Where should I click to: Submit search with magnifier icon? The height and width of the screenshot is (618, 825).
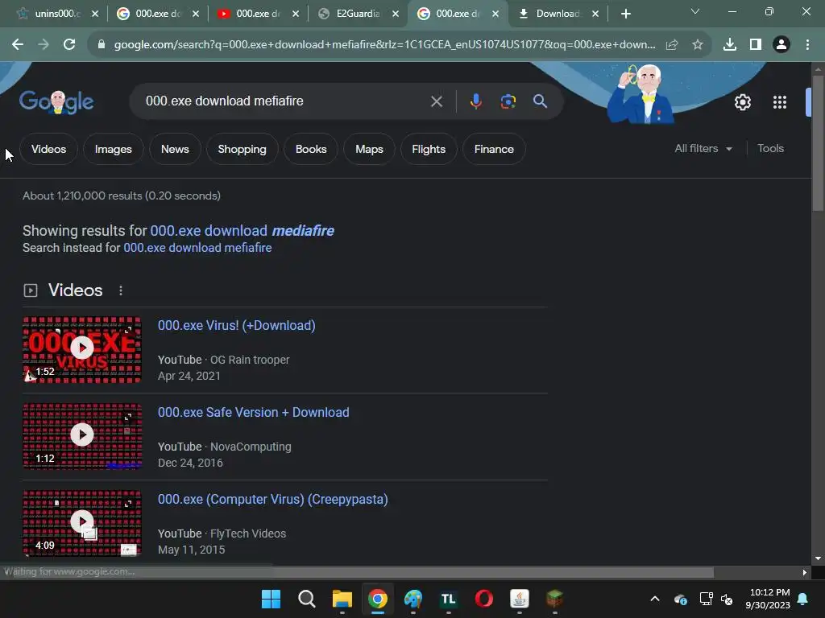[x=540, y=101]
